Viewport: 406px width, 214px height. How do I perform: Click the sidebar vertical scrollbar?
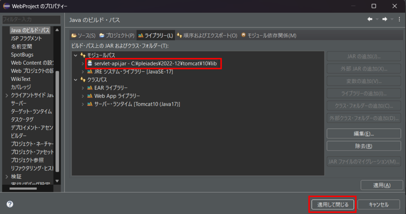pyautogui.click(x=57, y=119)
